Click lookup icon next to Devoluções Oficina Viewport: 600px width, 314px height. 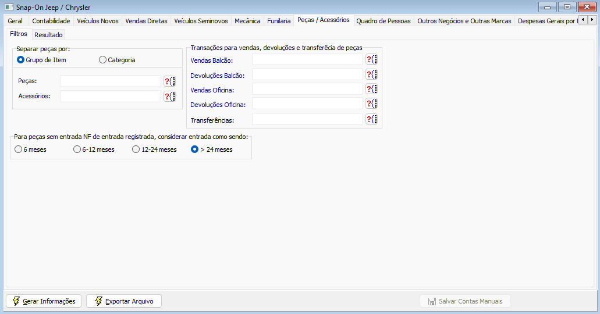pos(371,104)
